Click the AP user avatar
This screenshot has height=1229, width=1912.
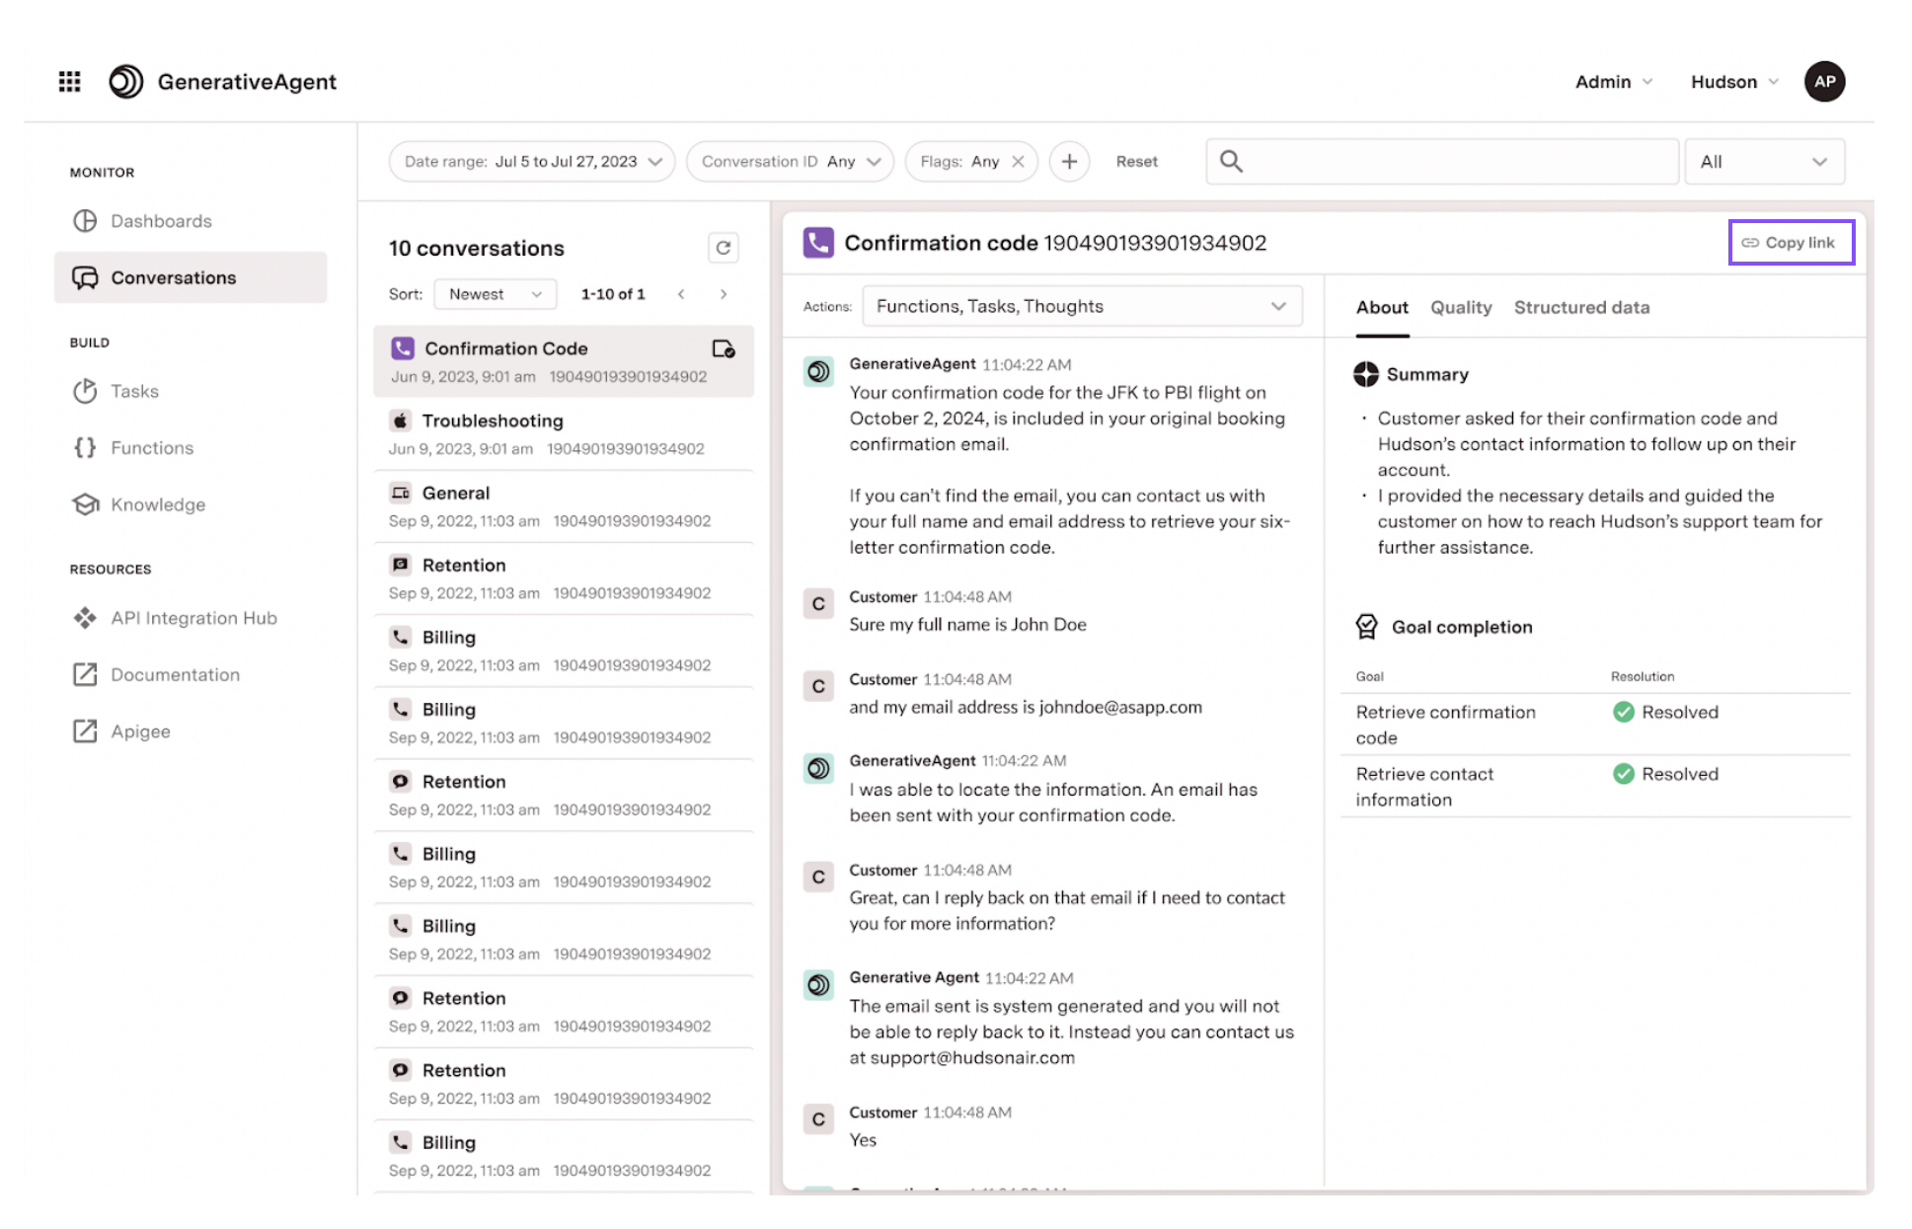pos(1823,82)
